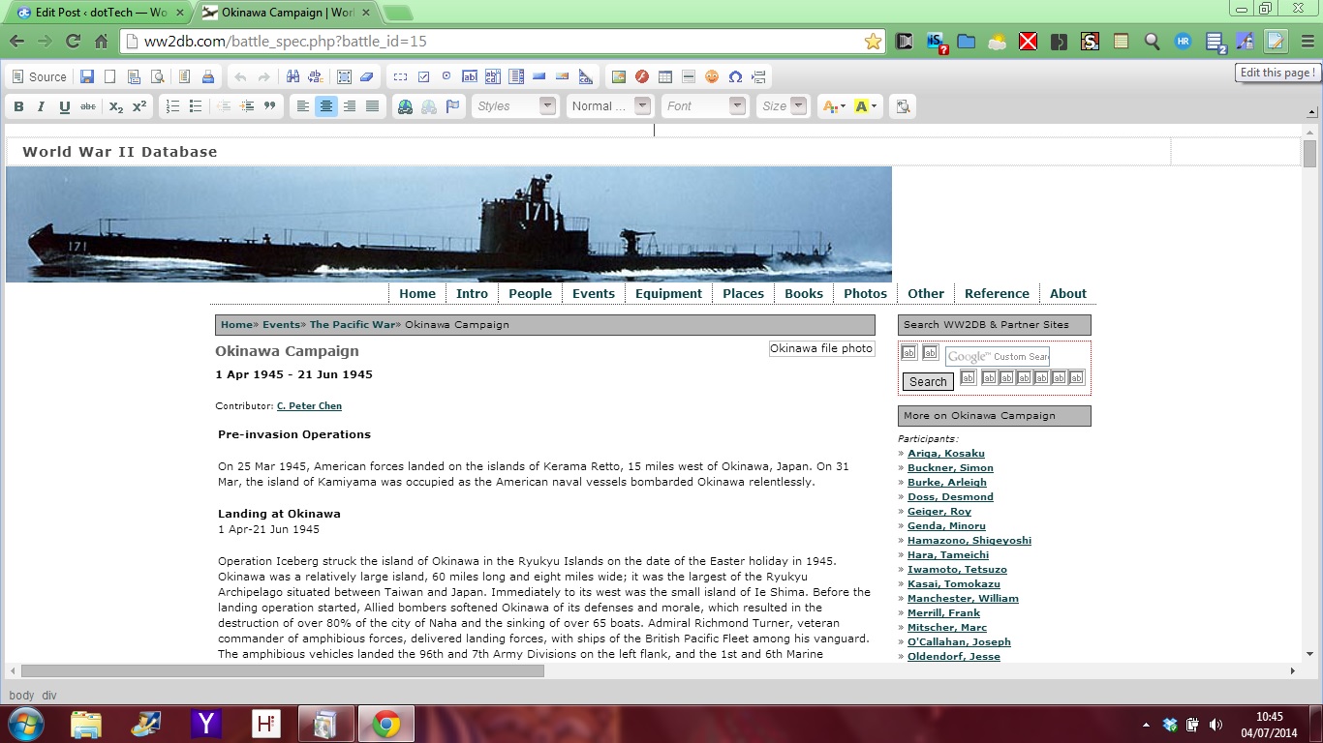Open the Places navigation item

(743, 294)
